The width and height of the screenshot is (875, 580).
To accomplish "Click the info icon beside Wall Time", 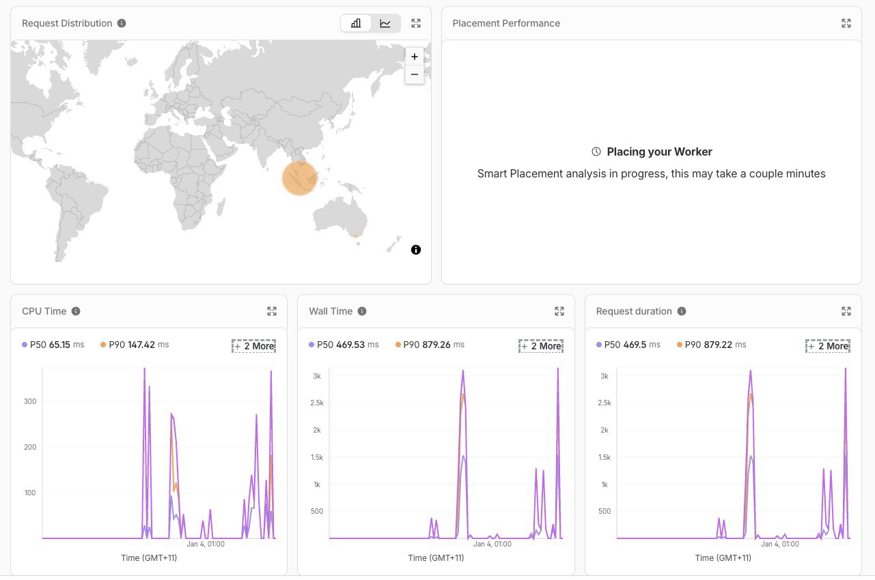I will (362, 311).
